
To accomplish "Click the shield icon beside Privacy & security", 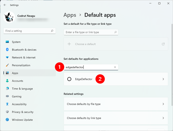I will [7, 112].
